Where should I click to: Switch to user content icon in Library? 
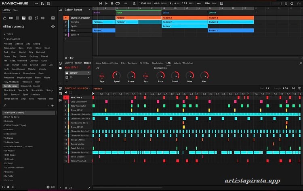point(53,18)
